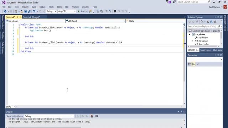Click the Home icon in Solution Explorer
This screenshot has height=128, width=228.
coord(197,22)
